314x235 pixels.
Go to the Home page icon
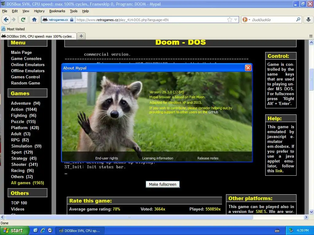click(34, 20)
